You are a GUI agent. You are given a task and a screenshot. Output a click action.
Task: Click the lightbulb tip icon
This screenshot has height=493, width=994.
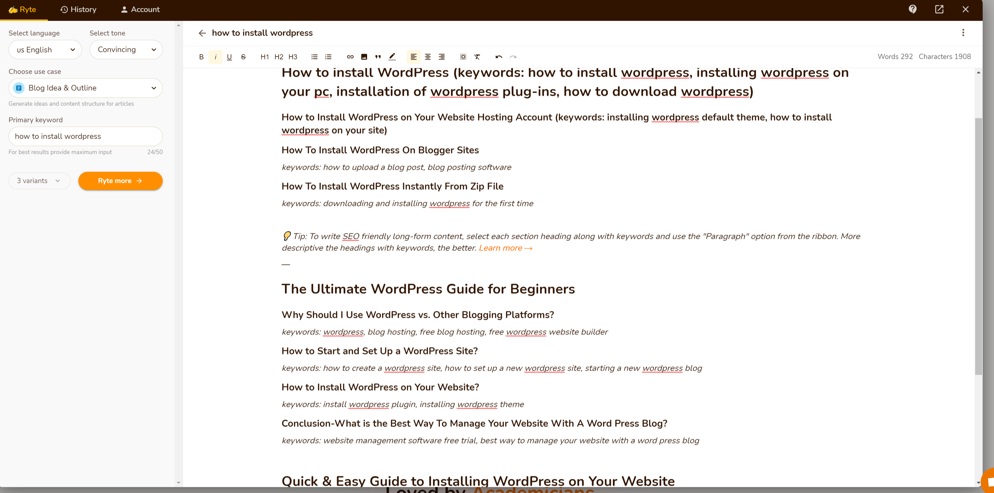tap(287, 236)
